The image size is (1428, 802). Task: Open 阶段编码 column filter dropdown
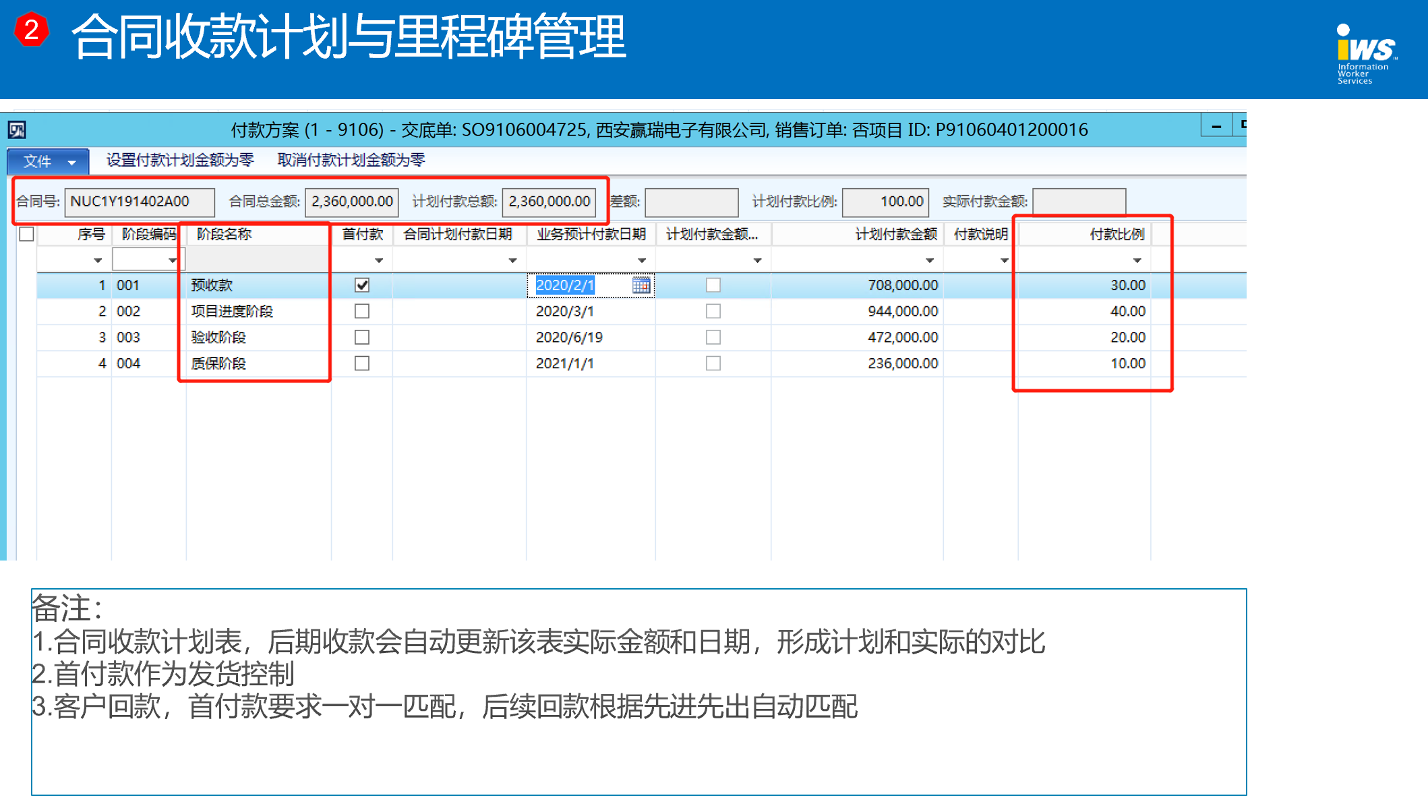point(172,260)
